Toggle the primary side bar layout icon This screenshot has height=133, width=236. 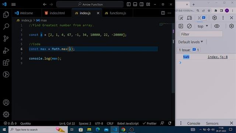point(129,4)
